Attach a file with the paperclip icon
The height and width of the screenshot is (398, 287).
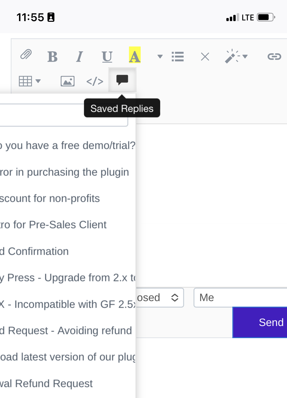click(x=26, y=54)
